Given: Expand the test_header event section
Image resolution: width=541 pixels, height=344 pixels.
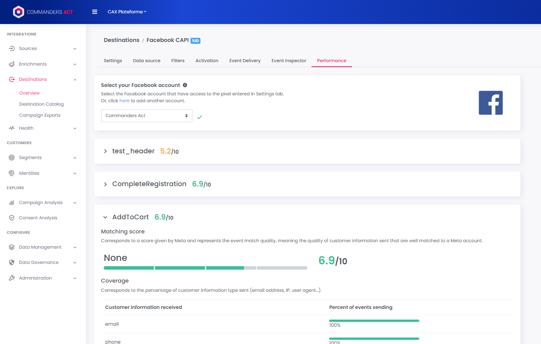Looking at the screenshot, I should click(105, 151).
